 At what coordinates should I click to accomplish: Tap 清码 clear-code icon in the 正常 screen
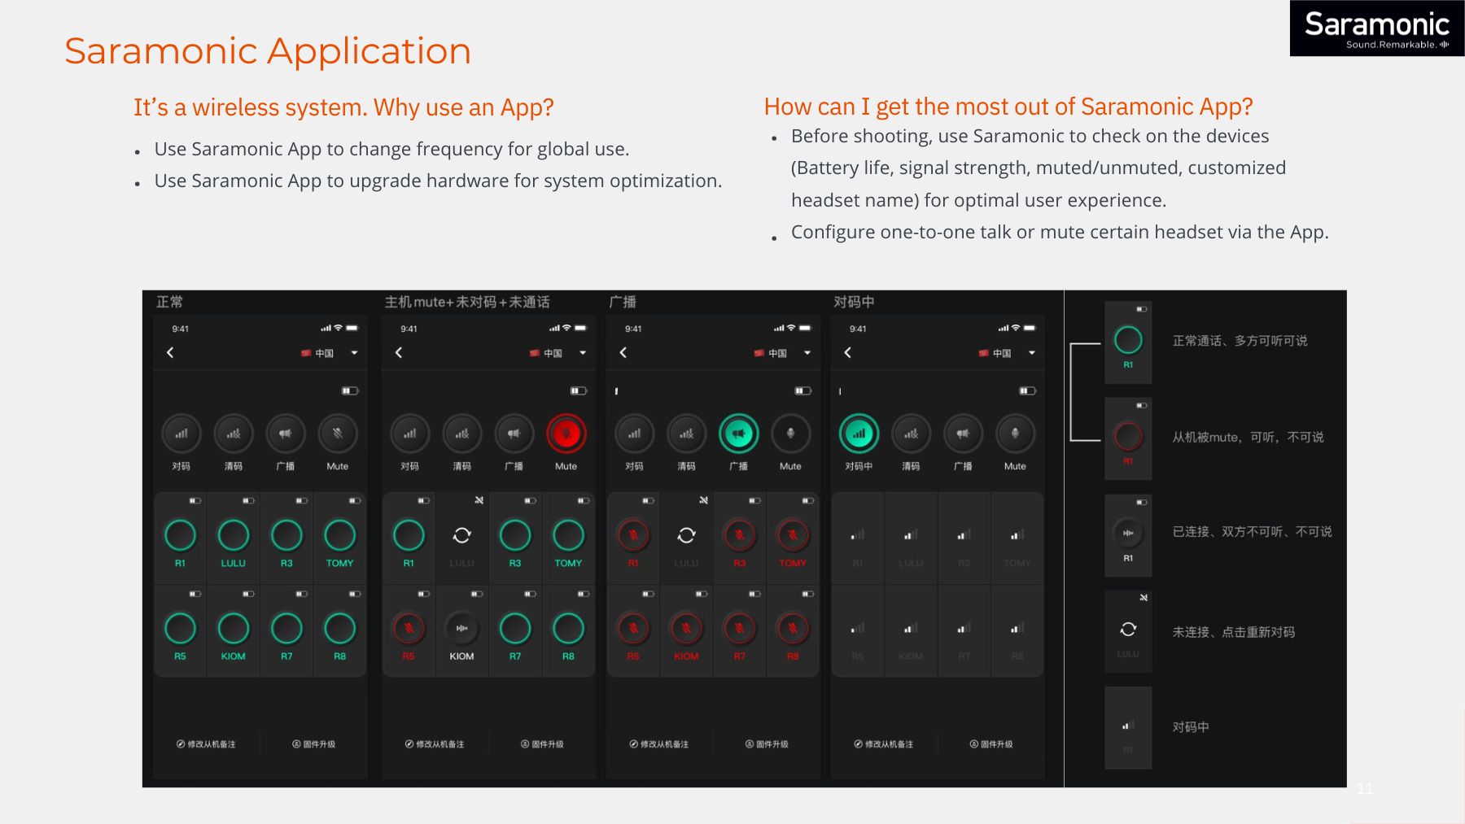(x=233, y=434)
